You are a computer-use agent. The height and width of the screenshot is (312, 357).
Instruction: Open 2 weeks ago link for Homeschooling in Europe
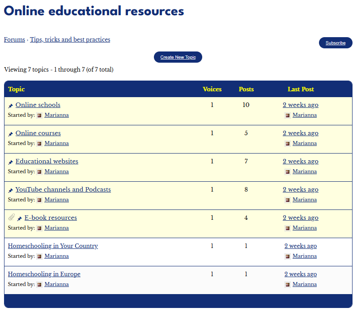coord(301,274)
